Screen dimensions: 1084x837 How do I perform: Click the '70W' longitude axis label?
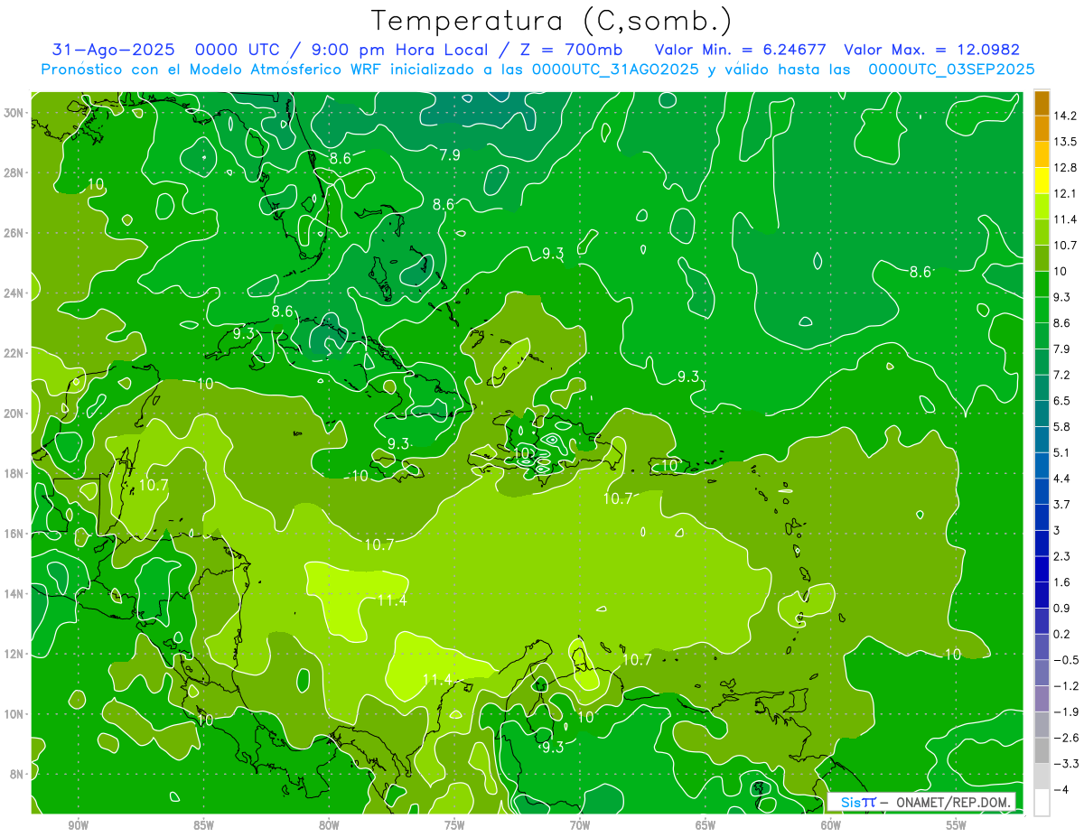click(580, 825)
